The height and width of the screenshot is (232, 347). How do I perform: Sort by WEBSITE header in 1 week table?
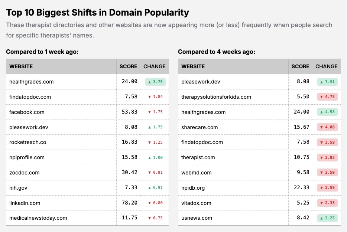point(21,66)
